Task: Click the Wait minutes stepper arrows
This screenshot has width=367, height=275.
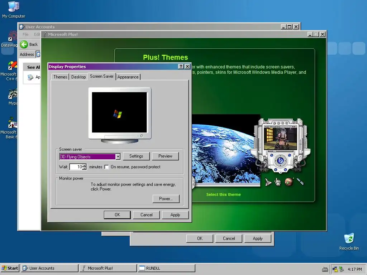Action: click(84, 167)
